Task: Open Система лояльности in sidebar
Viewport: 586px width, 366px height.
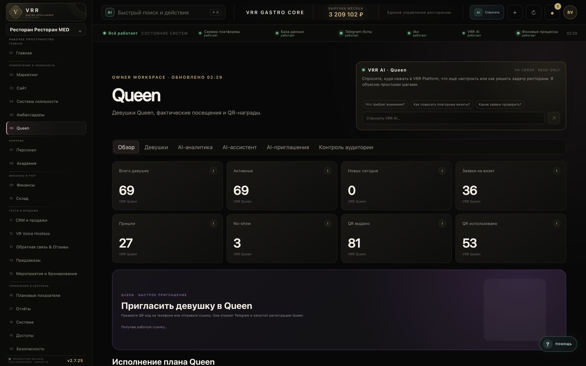Action: (46, 101)
